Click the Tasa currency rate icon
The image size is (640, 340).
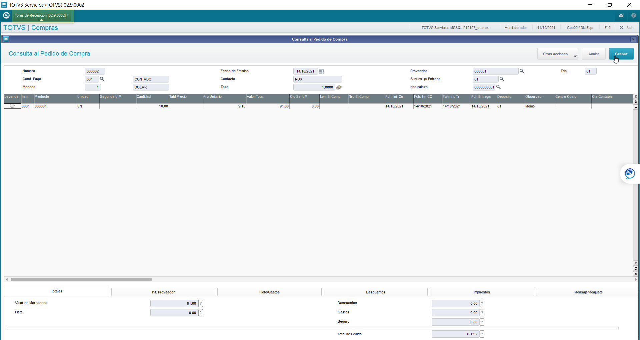click(x=339, y=87)
